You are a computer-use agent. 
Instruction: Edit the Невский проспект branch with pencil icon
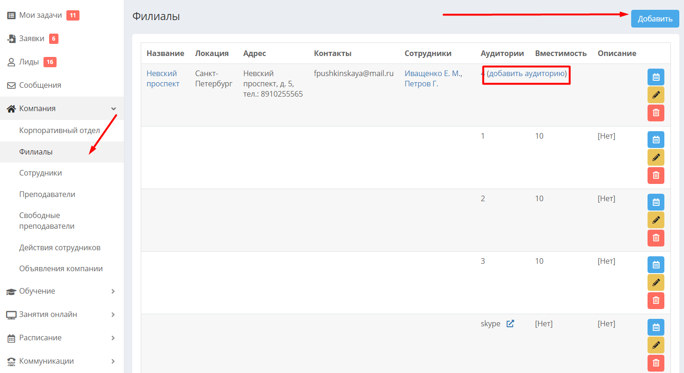click(x=655, y=95)
